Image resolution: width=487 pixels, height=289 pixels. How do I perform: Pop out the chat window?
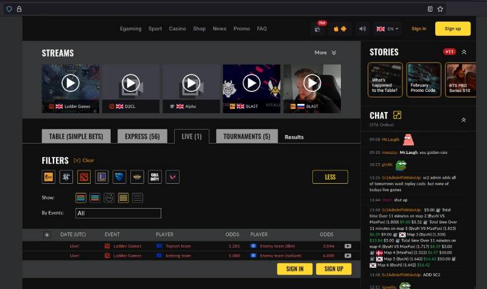(x=398, y=115)
